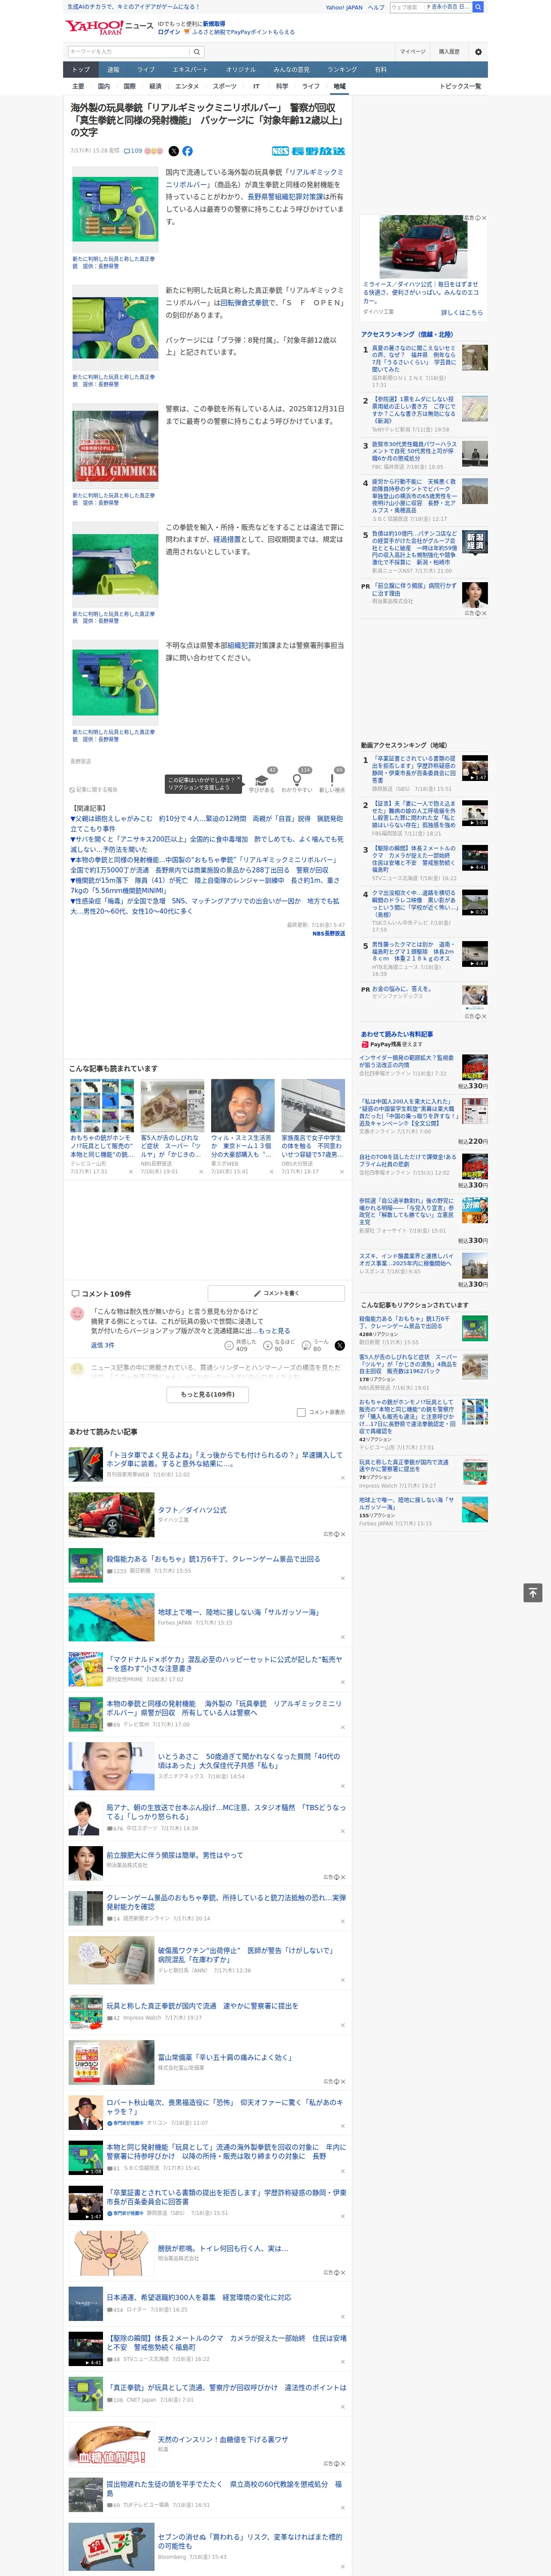Viewport: 551px width, 2576px height.
Task: Click the コメントを書く button
Action: pos(276,1293)
